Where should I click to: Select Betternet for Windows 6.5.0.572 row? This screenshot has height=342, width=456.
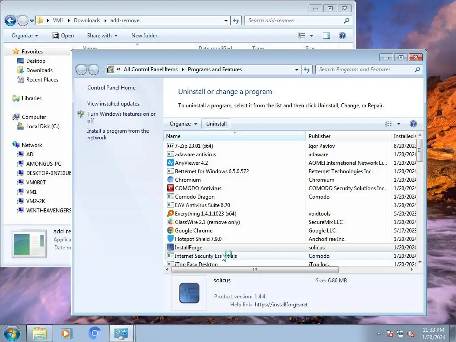coord(291,171)
